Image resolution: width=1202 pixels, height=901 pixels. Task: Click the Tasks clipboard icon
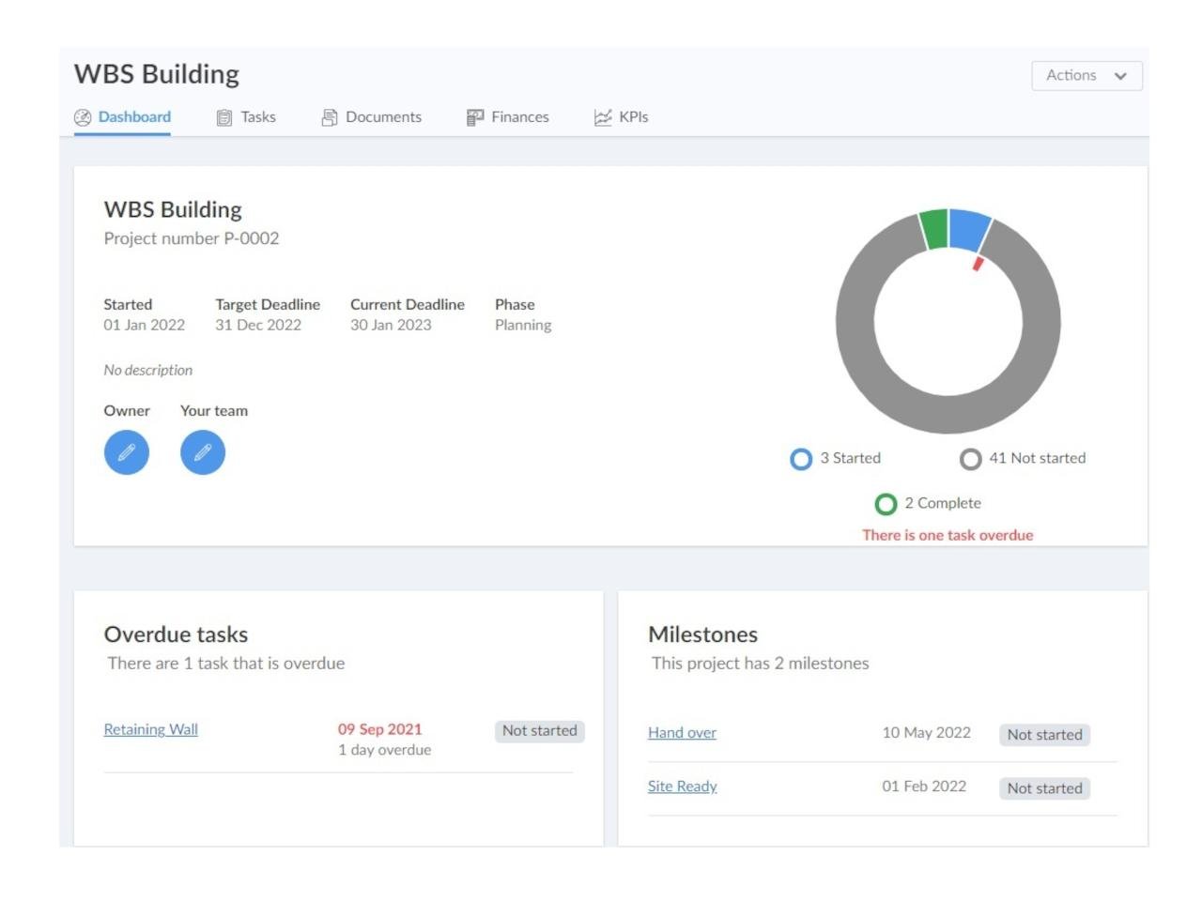coord(224,117)
